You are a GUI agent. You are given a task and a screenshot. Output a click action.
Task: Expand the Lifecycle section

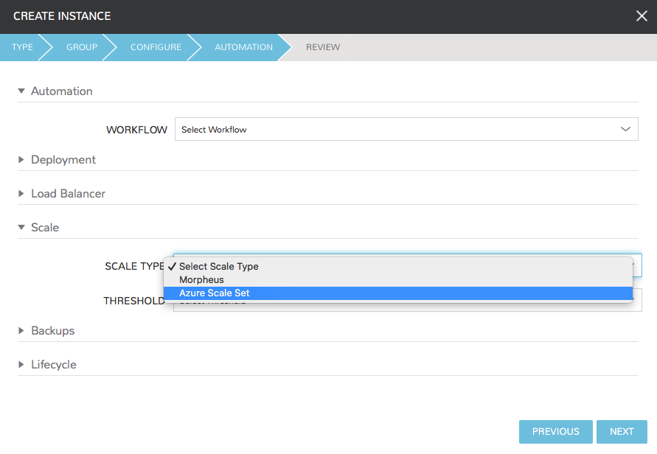[21, 364]
